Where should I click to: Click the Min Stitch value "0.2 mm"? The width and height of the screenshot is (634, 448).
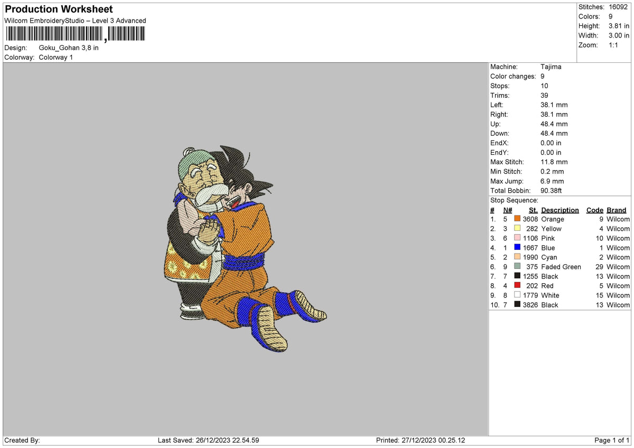pyautogui.click(x=552, y=171)
